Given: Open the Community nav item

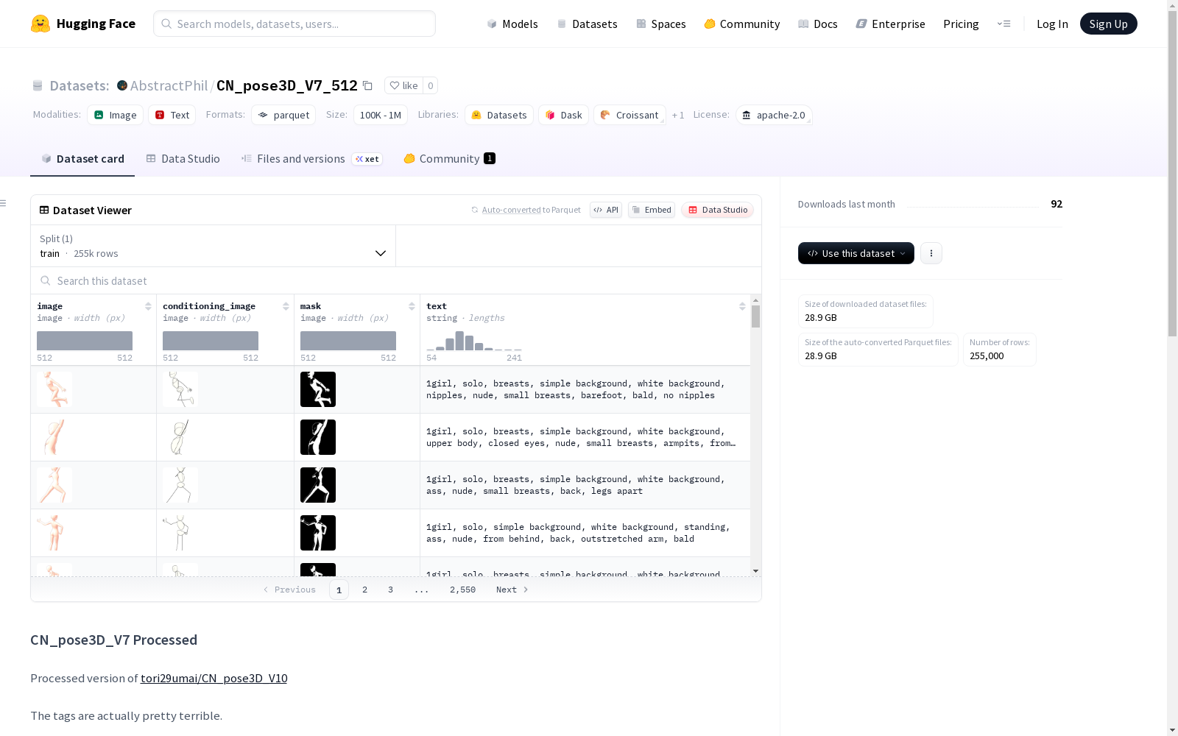Looking at the screenshot, I should (x=742, y=24).
